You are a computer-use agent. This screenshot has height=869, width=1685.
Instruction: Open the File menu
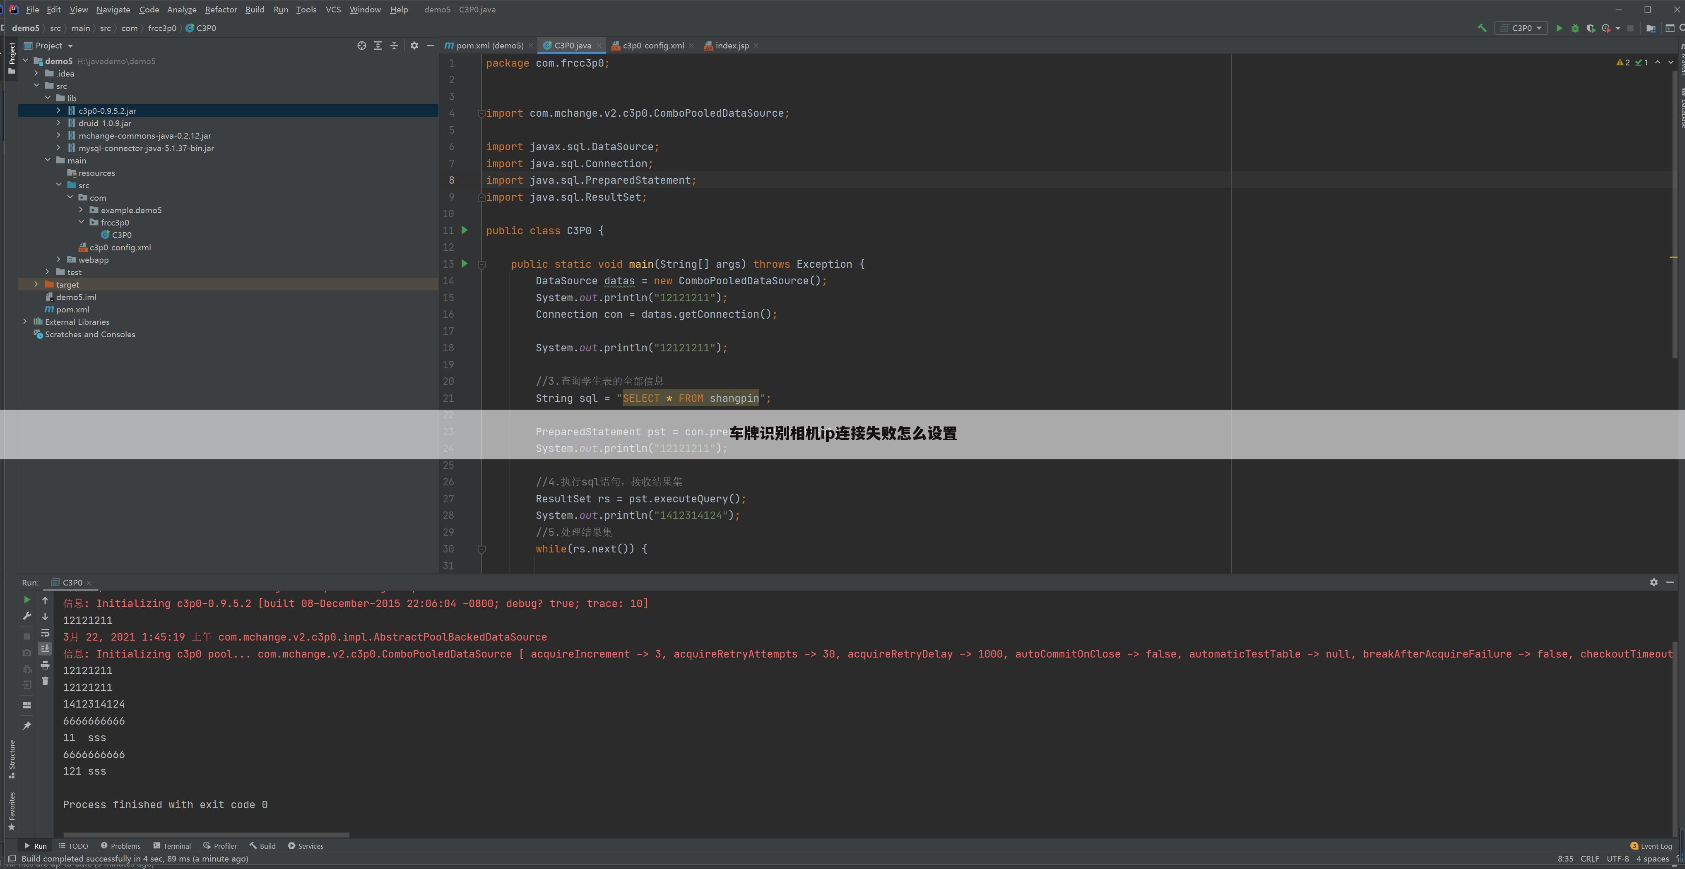pos(33,10)
